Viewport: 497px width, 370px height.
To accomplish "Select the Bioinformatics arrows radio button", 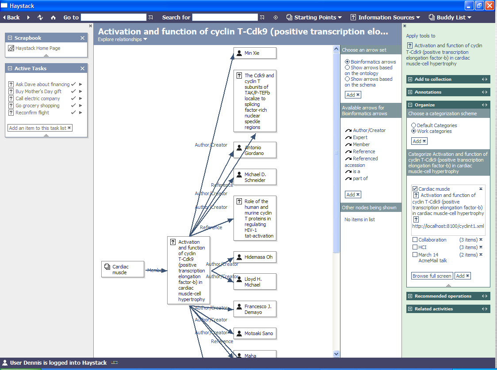I will point(348,62).
